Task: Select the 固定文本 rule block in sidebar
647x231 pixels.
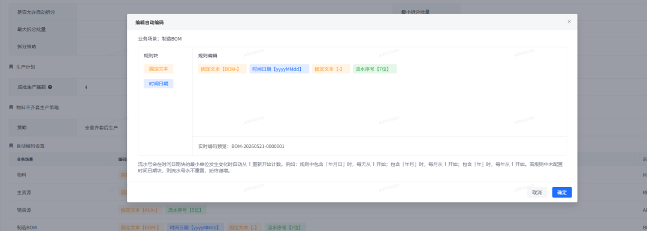Action: click(x=158, y=69)
